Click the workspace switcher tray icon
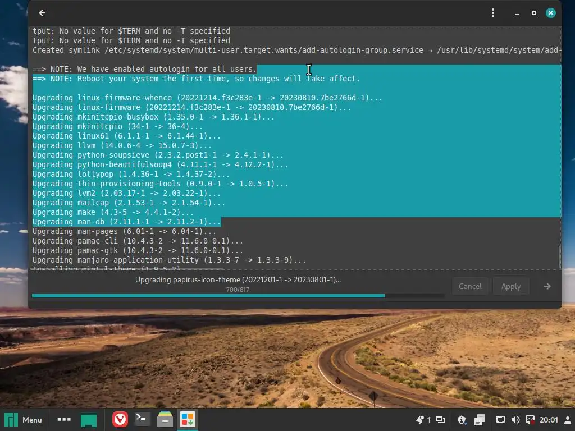Screen dimensions: 575x431 pos(440,420)
